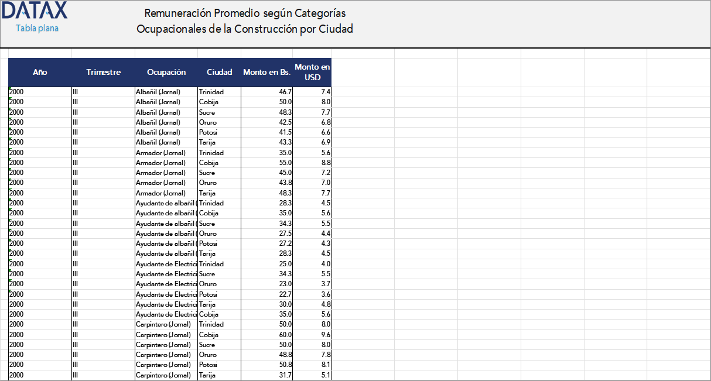Click the green error indicator in first 2000 cell
Viewport: 711px width, 381px height.
tap(10, 88)
